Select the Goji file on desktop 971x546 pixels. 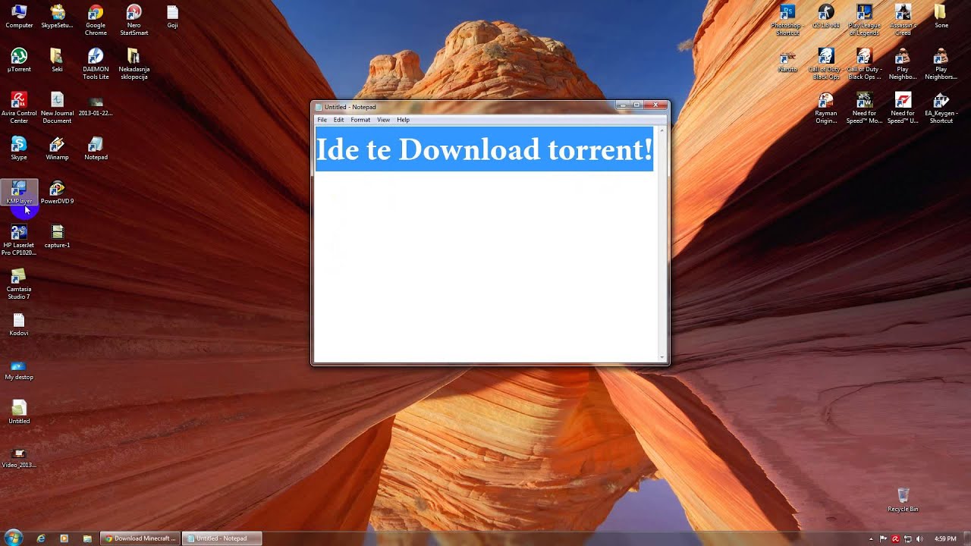172,17
